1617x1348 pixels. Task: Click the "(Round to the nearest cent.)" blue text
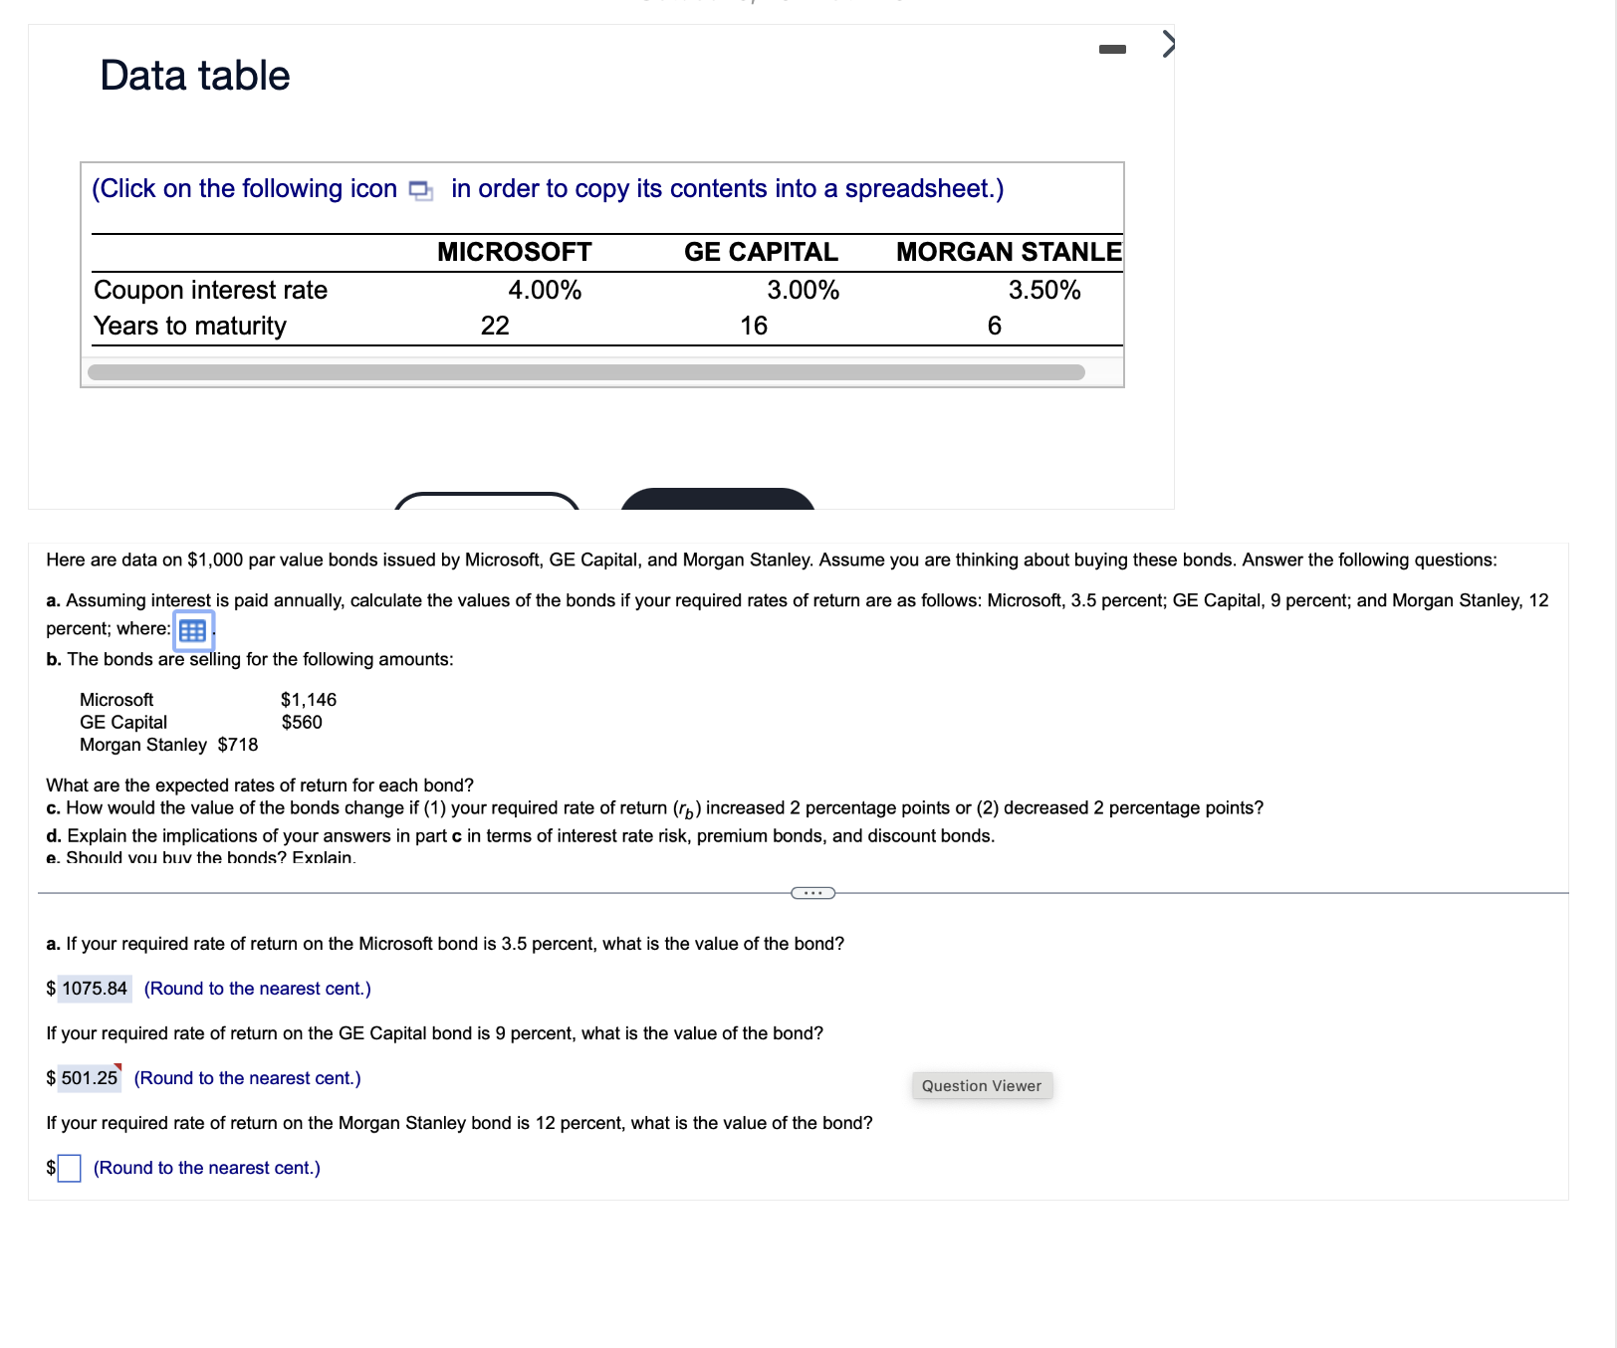tap(206, 1167)
